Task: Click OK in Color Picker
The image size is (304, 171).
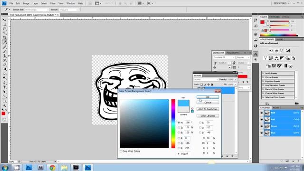Action: tap(208, 97)
